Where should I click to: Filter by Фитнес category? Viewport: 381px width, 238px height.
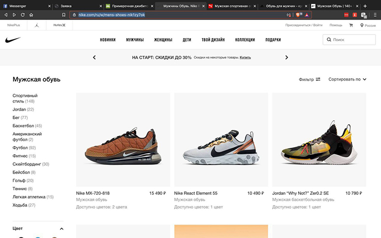[x=24, y=156]
